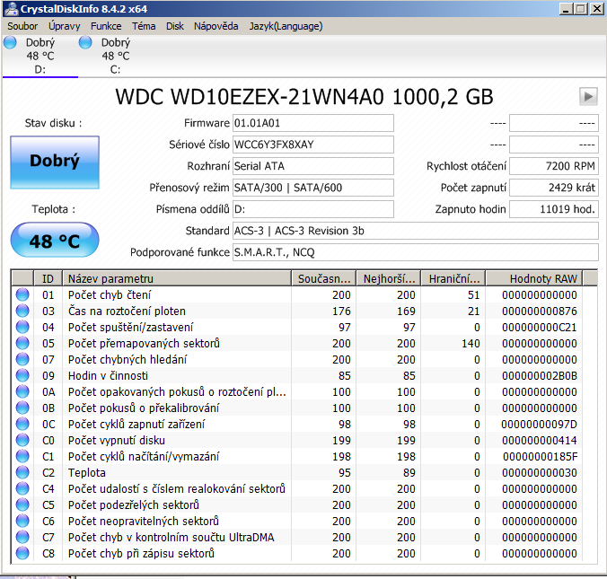Open the Funkce menu
607x579 pixels.
(x=106, y=26)
